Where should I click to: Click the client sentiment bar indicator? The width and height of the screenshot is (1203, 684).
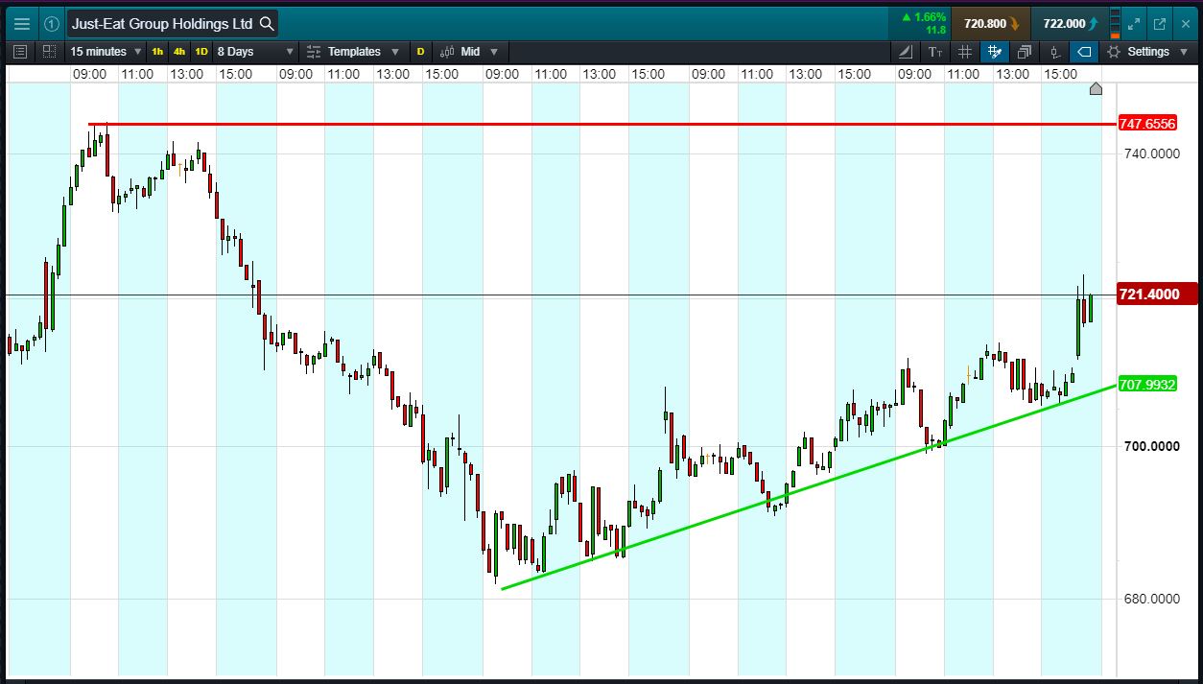tap(1114, 23)
